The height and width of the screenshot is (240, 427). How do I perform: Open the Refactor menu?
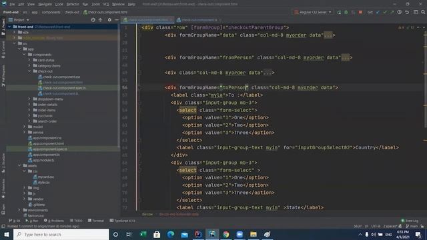point(73,4)
